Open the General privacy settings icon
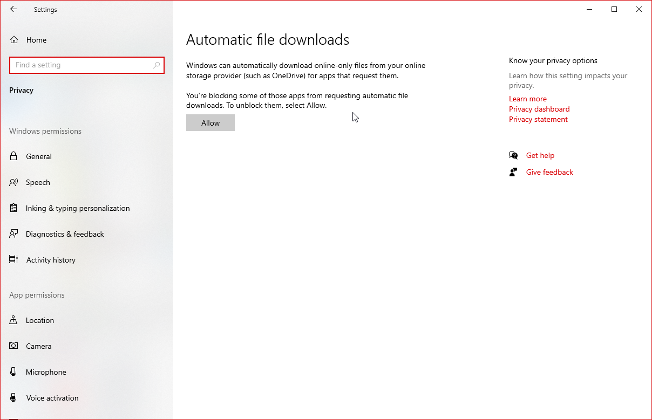This screenshot has height=420, width=652. pyautogui.click(x=13, y=156)
